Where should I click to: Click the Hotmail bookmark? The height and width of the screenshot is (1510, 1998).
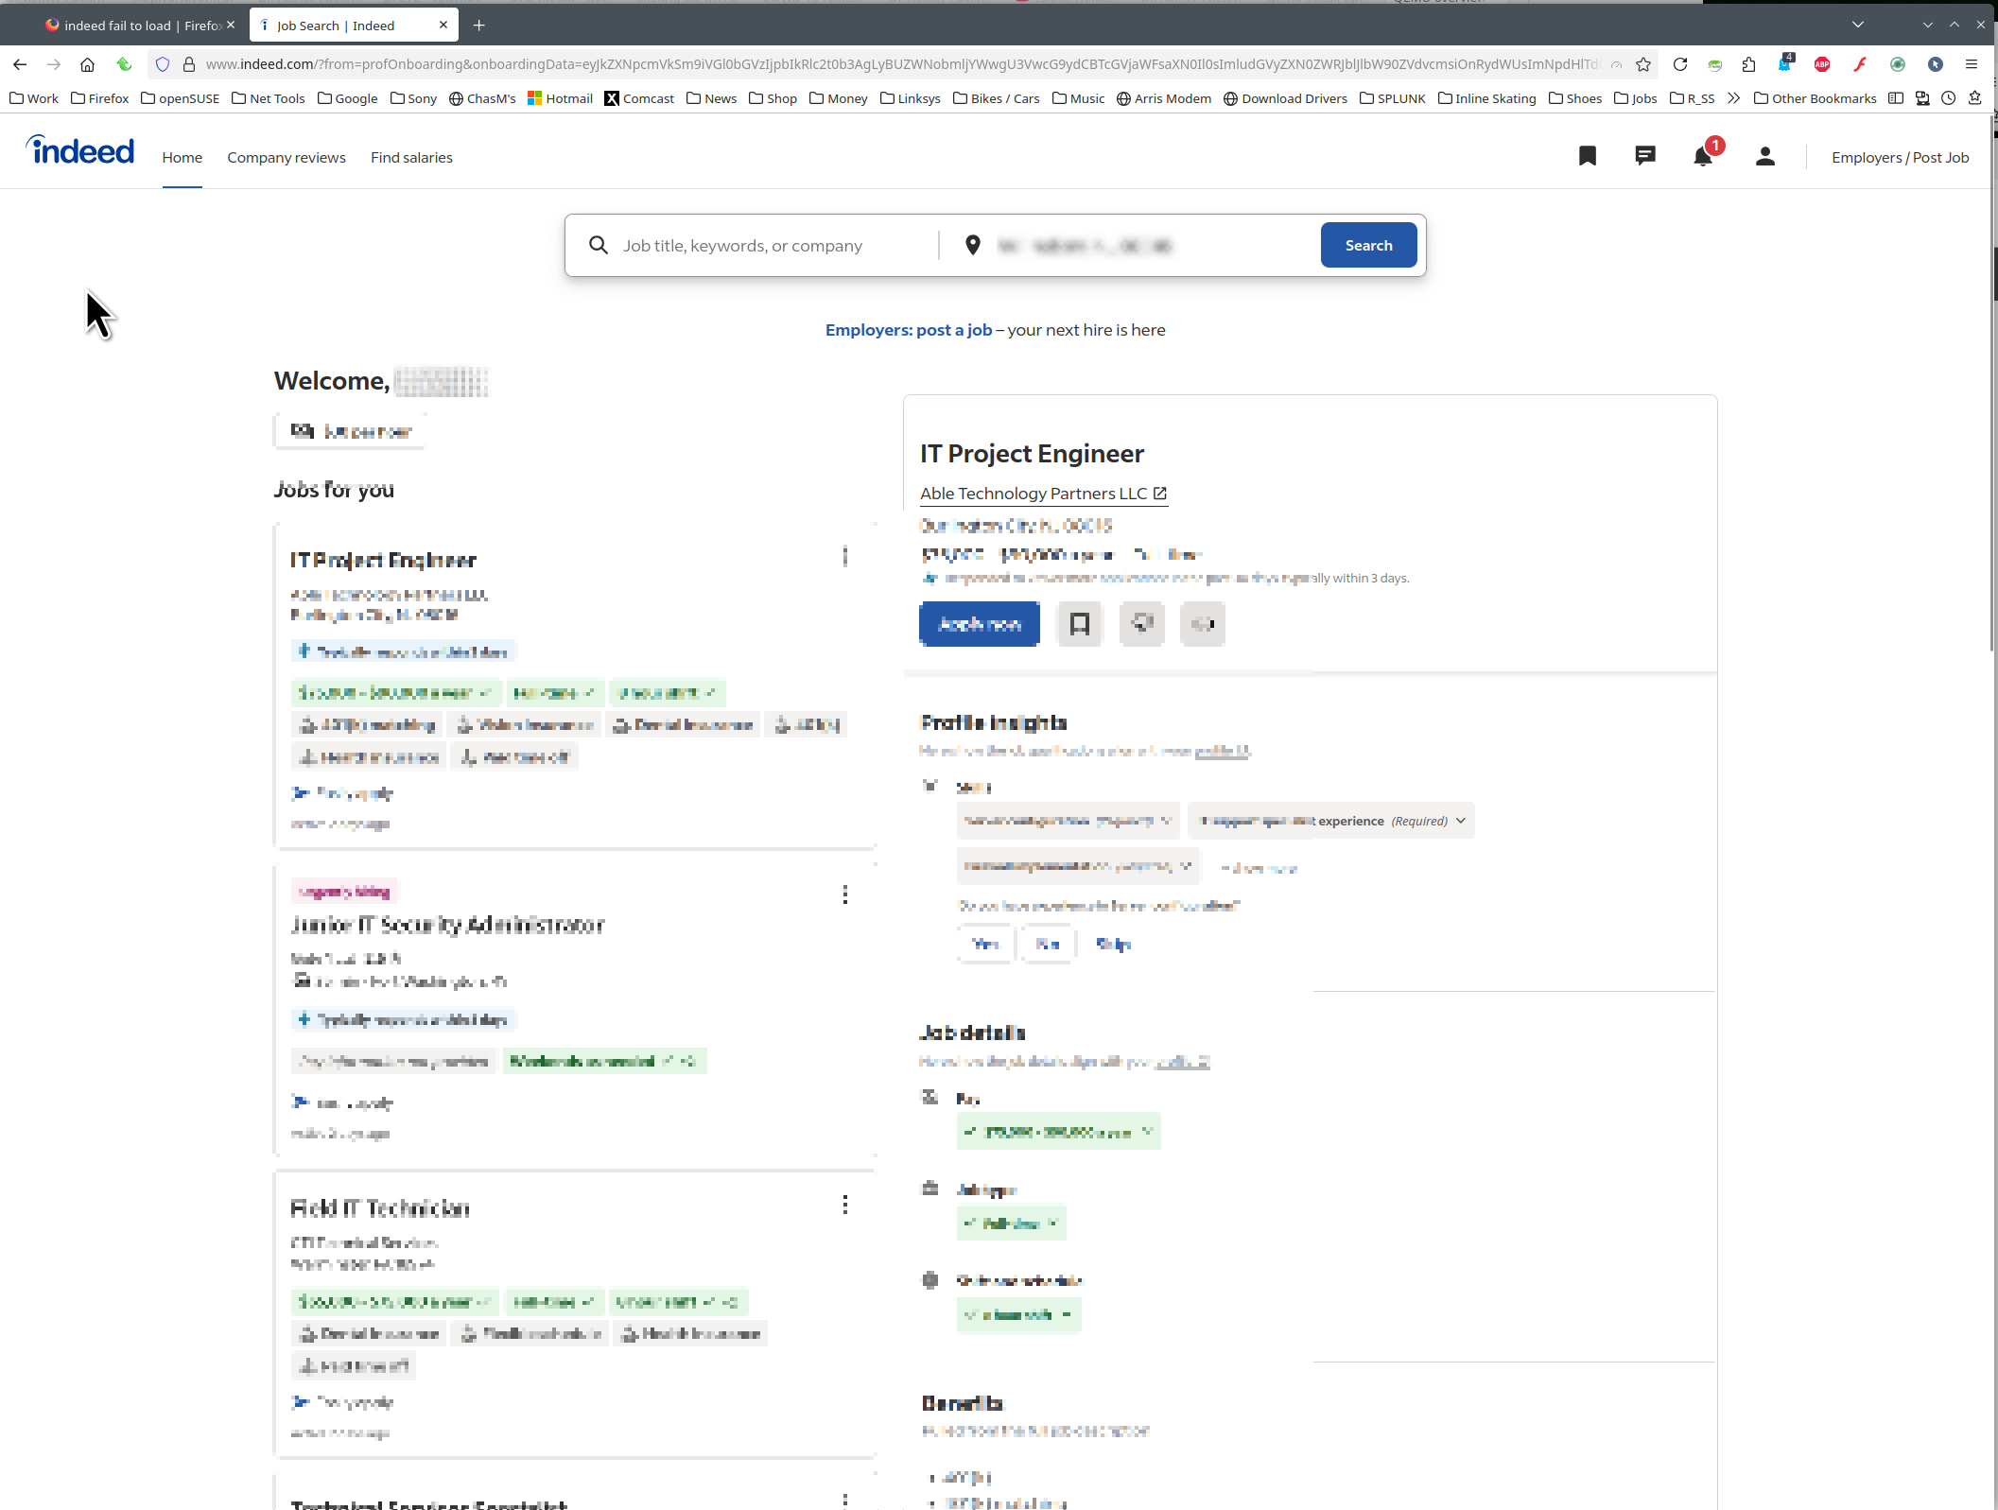coord(560,98)
